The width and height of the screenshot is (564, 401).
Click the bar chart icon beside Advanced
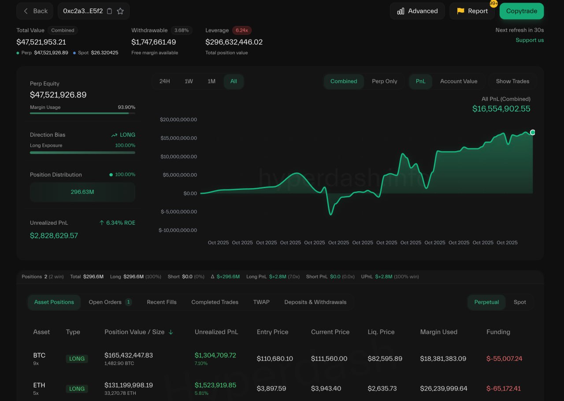coord(402,11)
